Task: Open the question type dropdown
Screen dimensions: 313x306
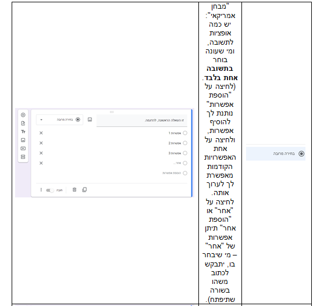Action: pos(59,120)
